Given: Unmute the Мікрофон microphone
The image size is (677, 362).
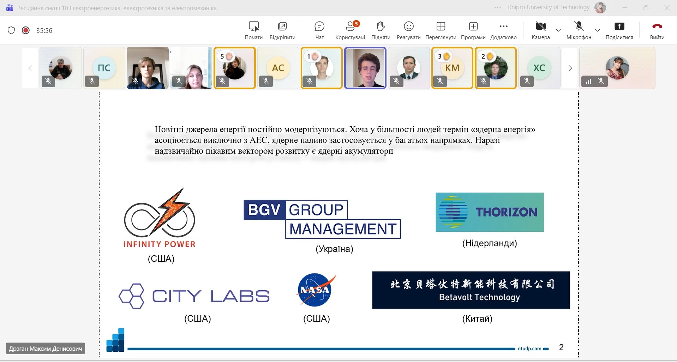Looking at the screenshot, I should pos(579,30).
